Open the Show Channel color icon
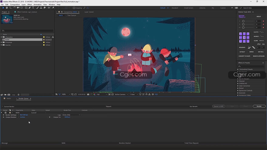Image resolution: width=267 pixels, height=150 pixels. point(94,94)
